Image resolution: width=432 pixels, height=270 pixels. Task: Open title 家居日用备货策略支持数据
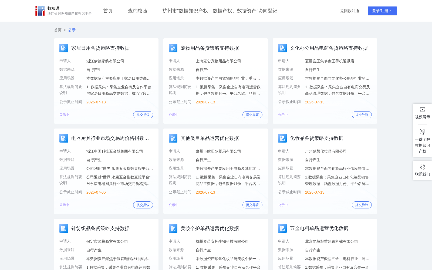point(100,48)
